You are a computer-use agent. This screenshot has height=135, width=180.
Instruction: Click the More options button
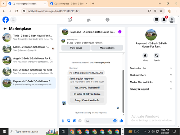(x=107, y=48)
